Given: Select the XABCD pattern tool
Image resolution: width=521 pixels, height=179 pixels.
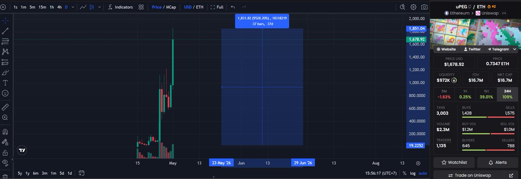Looking at the screenshot, I should pos(5,52).
